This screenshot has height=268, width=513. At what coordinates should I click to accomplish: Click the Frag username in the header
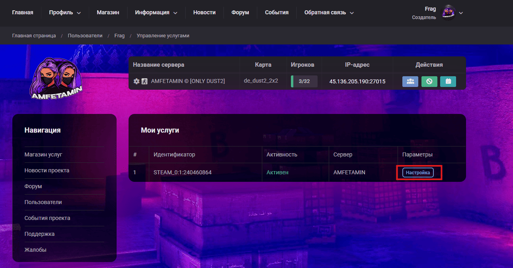point(430,9)
